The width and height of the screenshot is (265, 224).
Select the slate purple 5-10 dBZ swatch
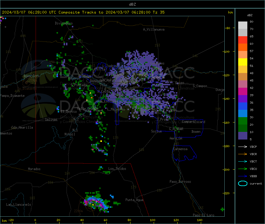coord(243,136)
